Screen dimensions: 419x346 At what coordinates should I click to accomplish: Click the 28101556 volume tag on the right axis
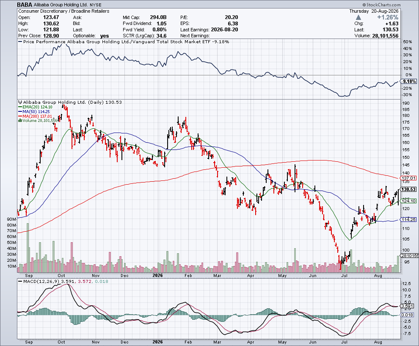pos(410,256)
